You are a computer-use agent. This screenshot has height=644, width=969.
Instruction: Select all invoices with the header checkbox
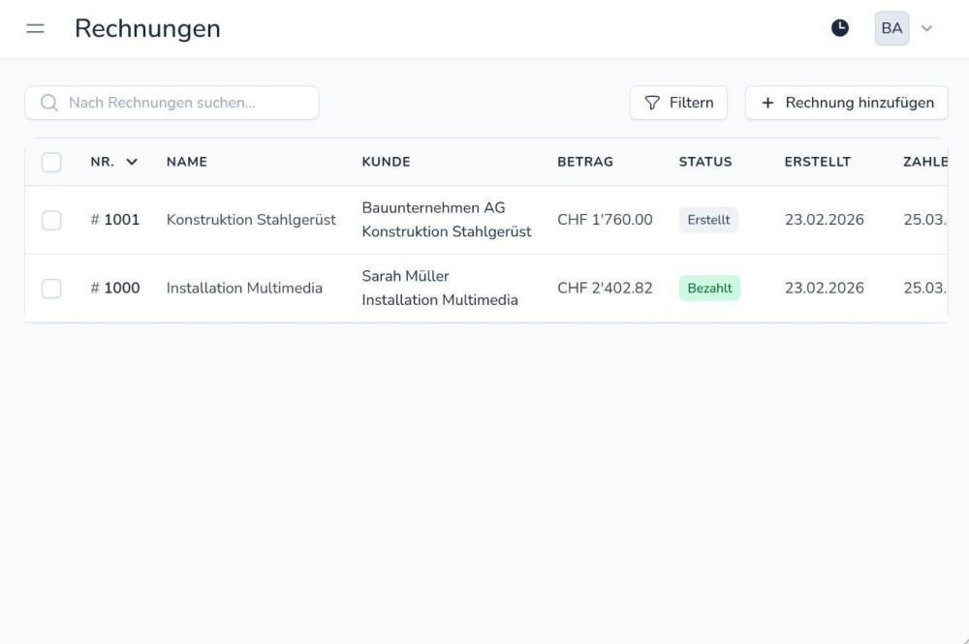52,162
